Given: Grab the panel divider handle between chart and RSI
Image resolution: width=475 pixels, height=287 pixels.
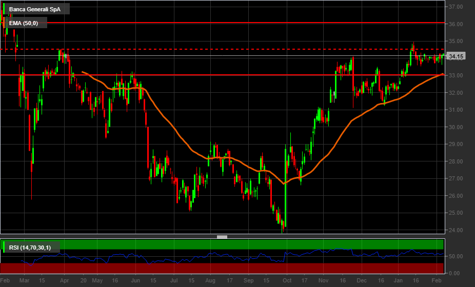Looking at the screenshot, I should [x=222, y=237].
